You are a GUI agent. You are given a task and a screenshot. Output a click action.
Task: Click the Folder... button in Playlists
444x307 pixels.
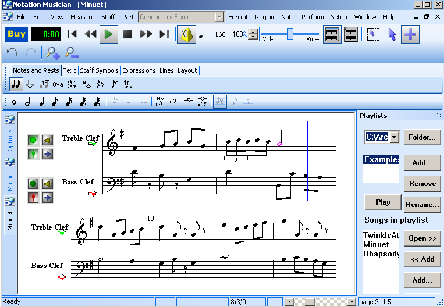click(x=422, y=137)
